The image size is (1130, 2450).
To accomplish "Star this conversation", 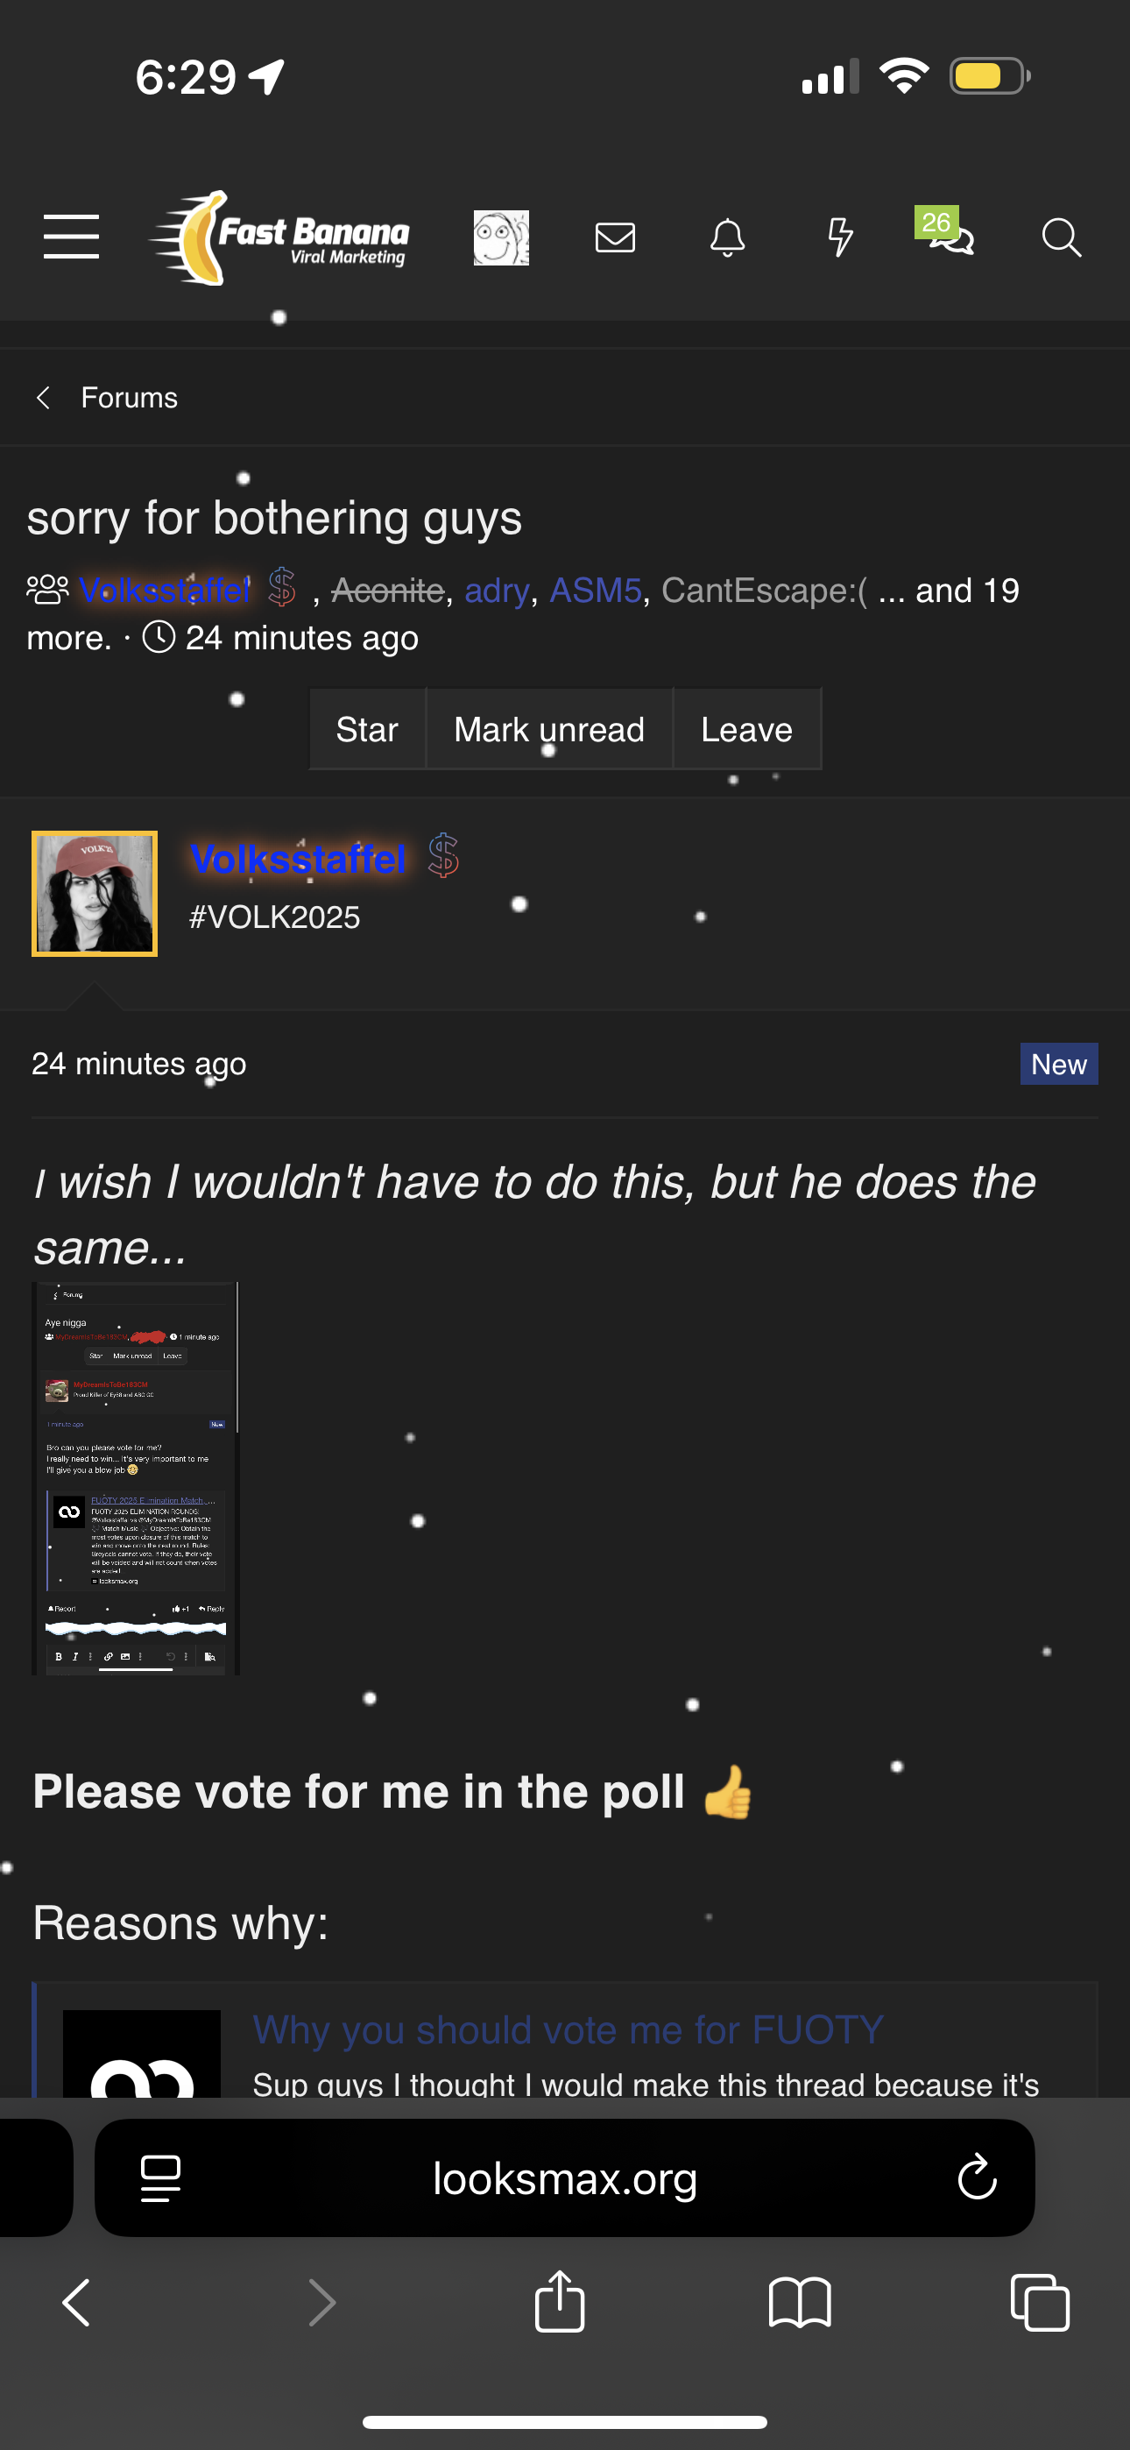I will [x=367, y=730].
